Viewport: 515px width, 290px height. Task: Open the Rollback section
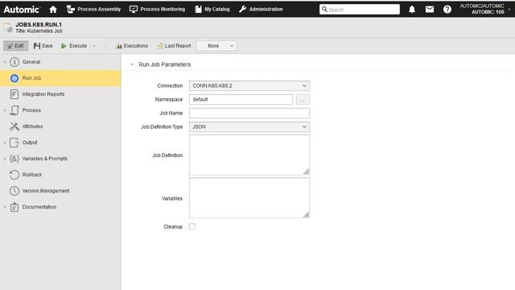(x=60, y=175)
